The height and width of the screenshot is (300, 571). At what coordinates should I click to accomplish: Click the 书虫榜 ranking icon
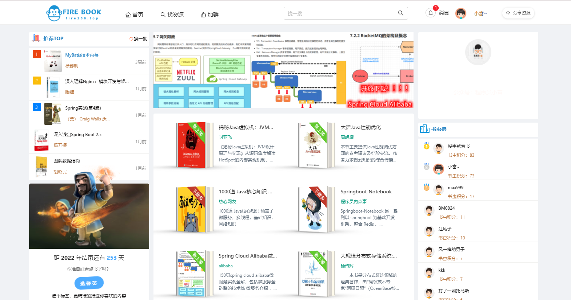tap(424, 129)
